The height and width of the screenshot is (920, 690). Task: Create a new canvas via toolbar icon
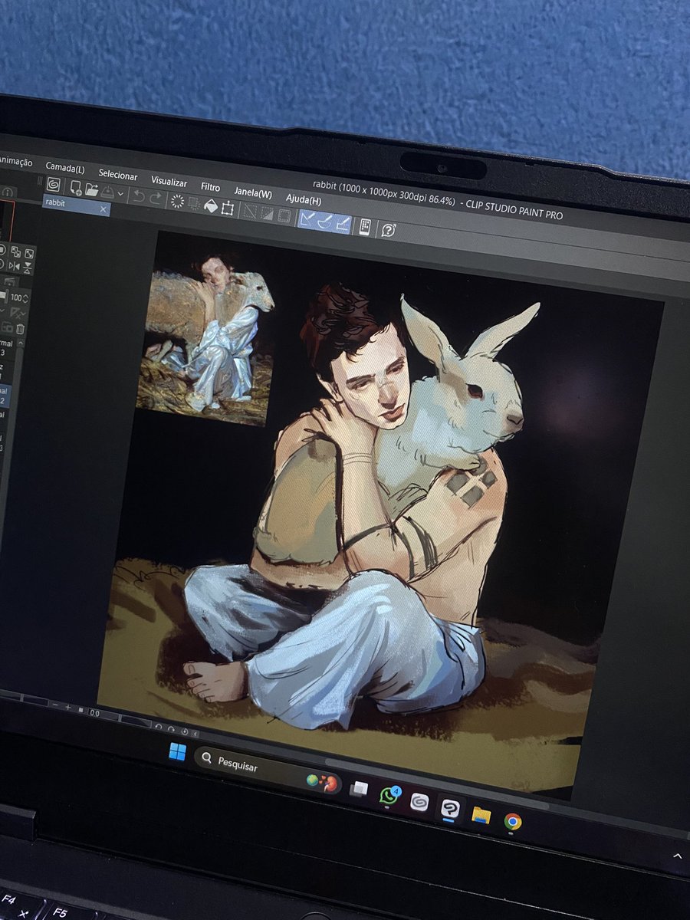tap(75, 188)
